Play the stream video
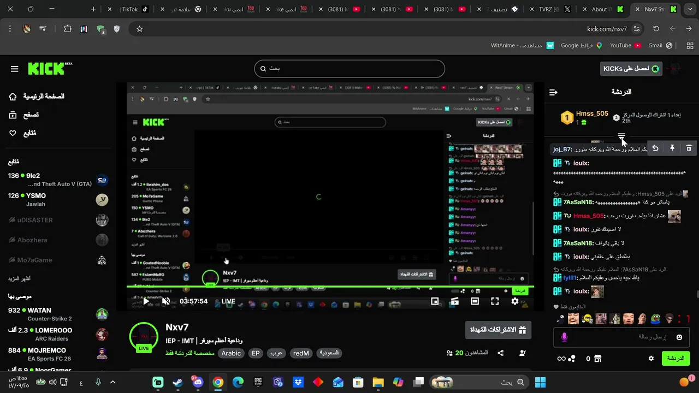The width and height of the screenshot is (699, 393). [146, 301]
